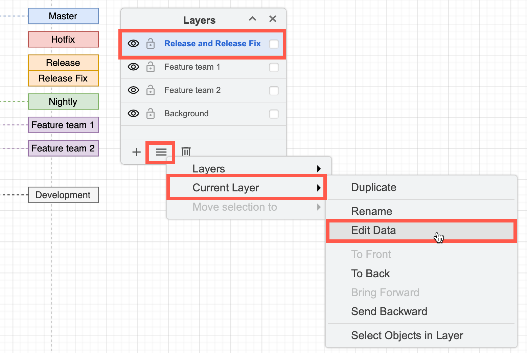Click the lock icon beside Feature team 1
Image resolution: width=527 pixels, height=353 pixels.
pyautogui.click(x=150, y=67)
